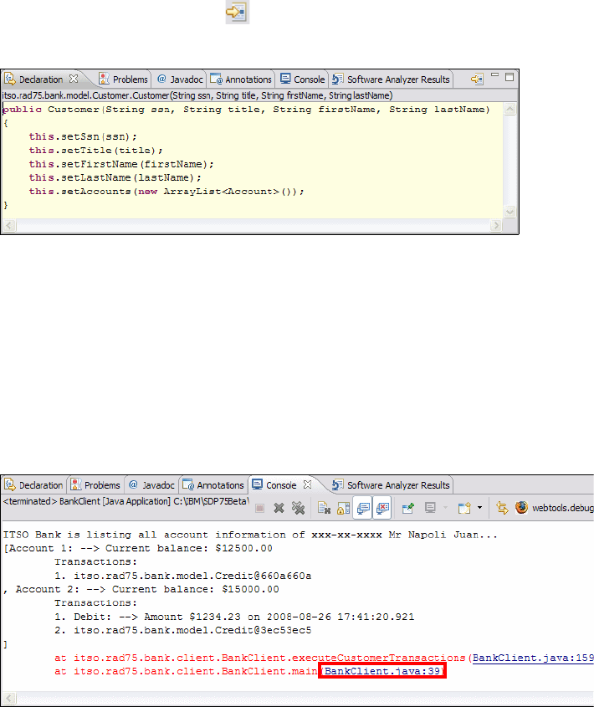594x707 pixels.
Task: Open the Annotations tab in upper panel
Action: point(241,79)
